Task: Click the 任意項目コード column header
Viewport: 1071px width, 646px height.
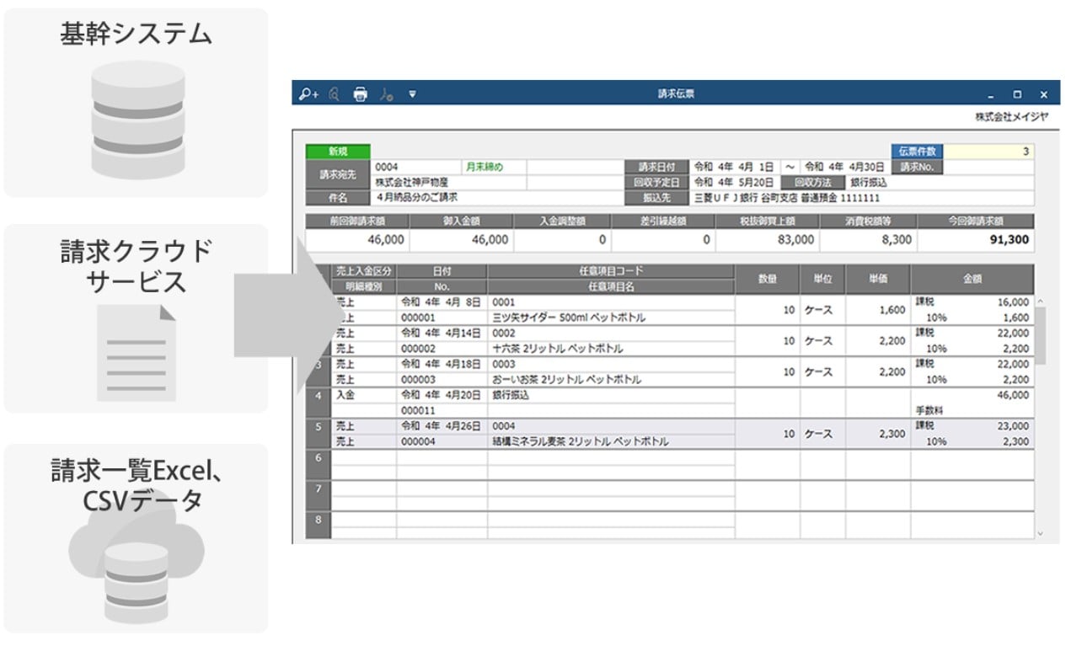Action: [x=611, y=271]
